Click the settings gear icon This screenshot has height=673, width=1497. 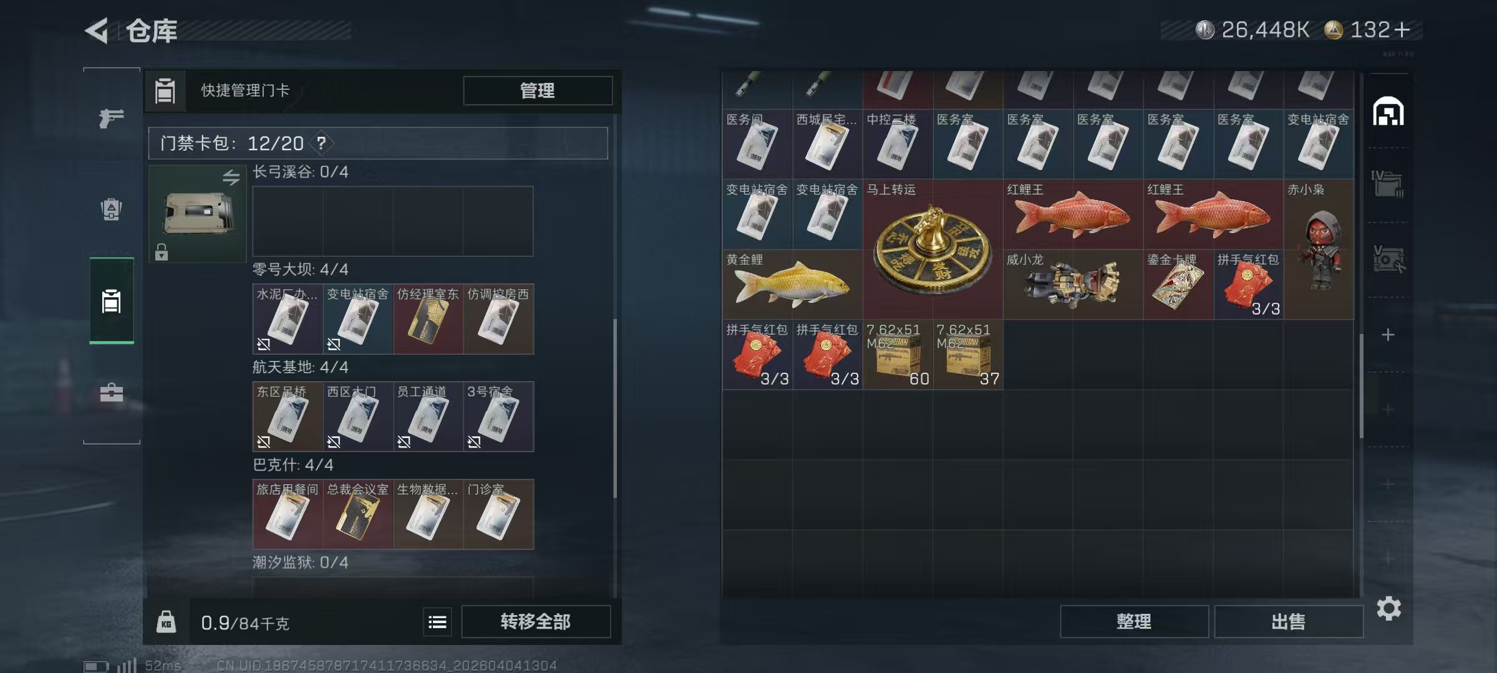pyautogui.click(x=1388, y=608)
